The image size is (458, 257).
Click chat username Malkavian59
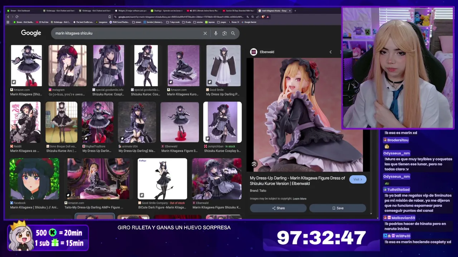[x=403, y=218]
